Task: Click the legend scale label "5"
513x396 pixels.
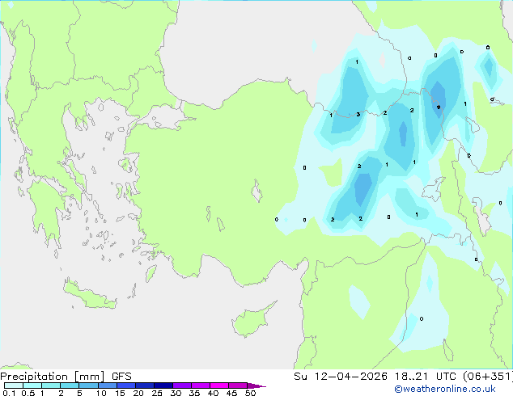Action: [x=79, y=393]
